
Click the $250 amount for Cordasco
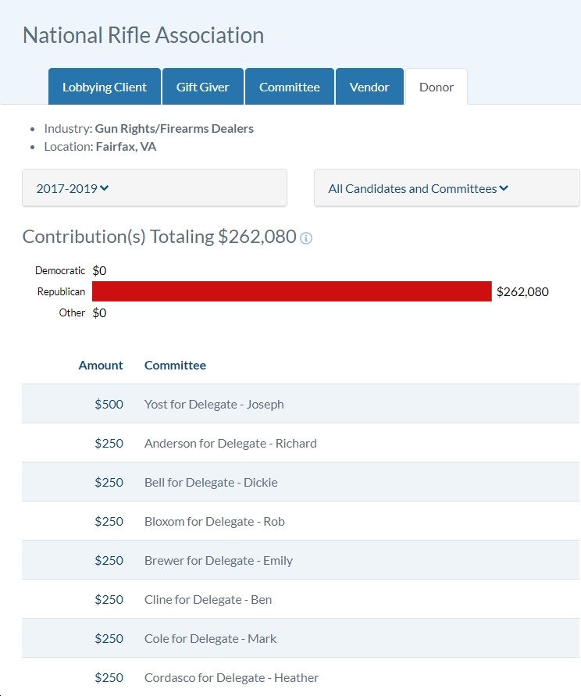(x=109, y=677)
